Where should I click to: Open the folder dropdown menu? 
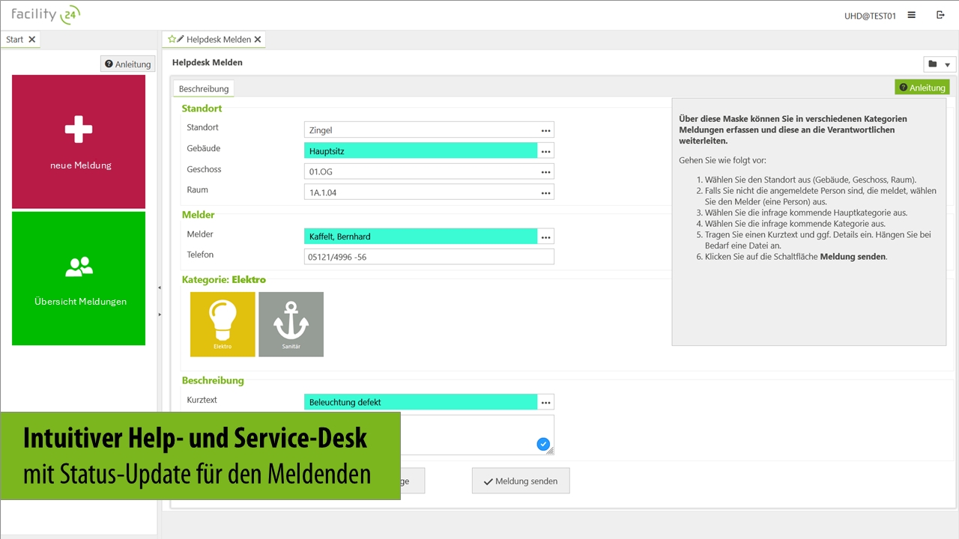940,64
